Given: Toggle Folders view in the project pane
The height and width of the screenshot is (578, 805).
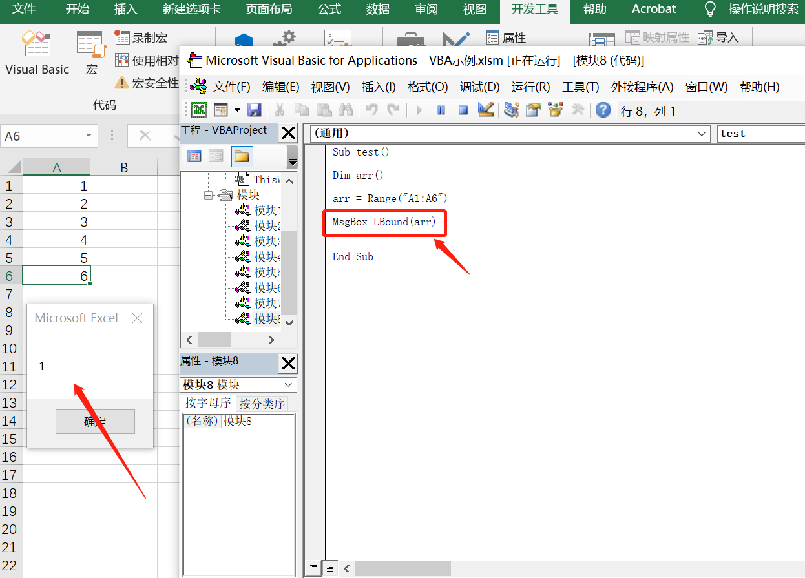Looking at the screenshot, I should (x=242, y=156).
